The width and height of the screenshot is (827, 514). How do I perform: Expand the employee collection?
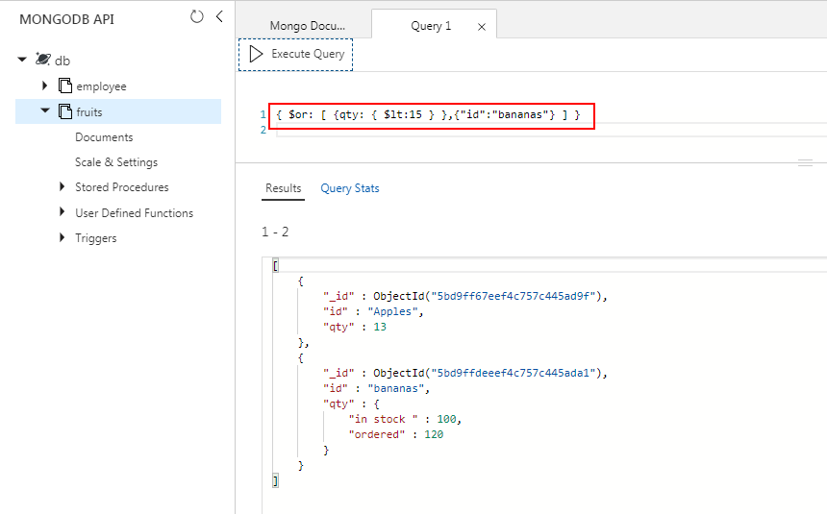(x=44, y=86)
